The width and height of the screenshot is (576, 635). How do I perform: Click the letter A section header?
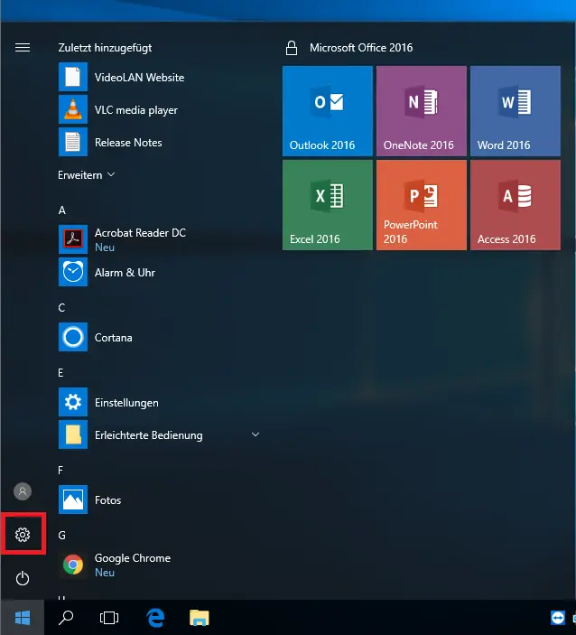(62, 210)
